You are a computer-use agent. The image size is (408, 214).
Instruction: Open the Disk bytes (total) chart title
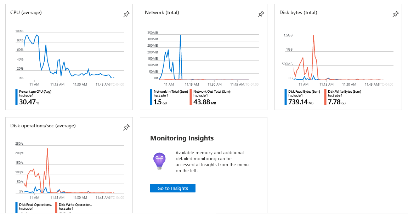click(x=298, y=12)
